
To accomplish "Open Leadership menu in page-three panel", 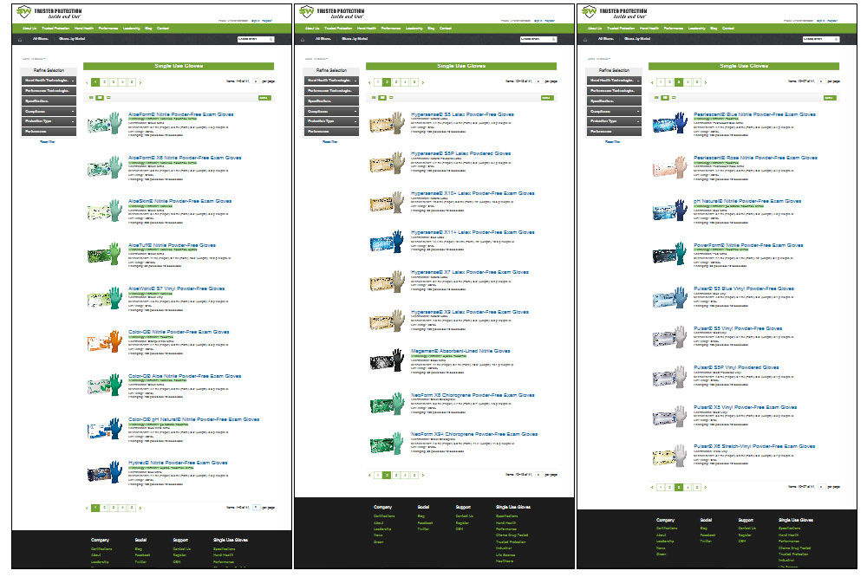I will click(x=697, y=29).
